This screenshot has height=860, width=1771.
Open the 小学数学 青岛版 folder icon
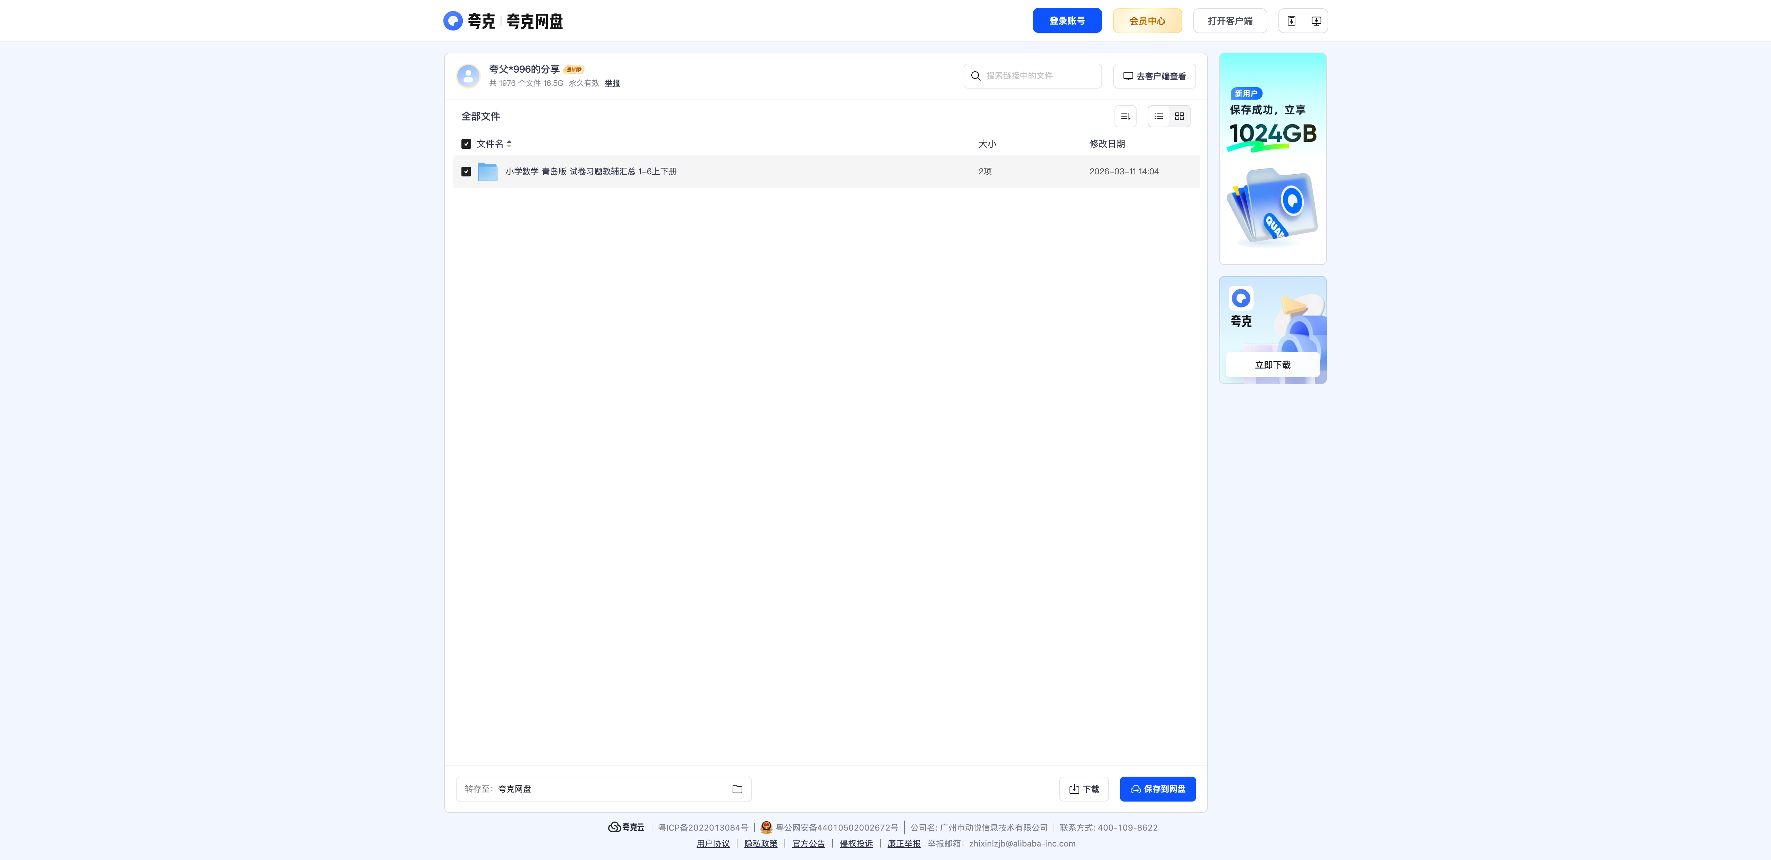point(487,171)
